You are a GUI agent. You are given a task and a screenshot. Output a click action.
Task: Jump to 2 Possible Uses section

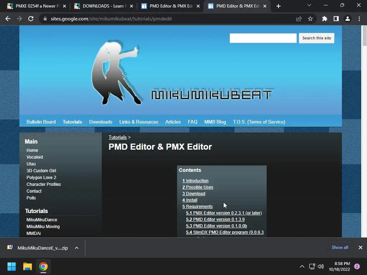pos(198,187)
